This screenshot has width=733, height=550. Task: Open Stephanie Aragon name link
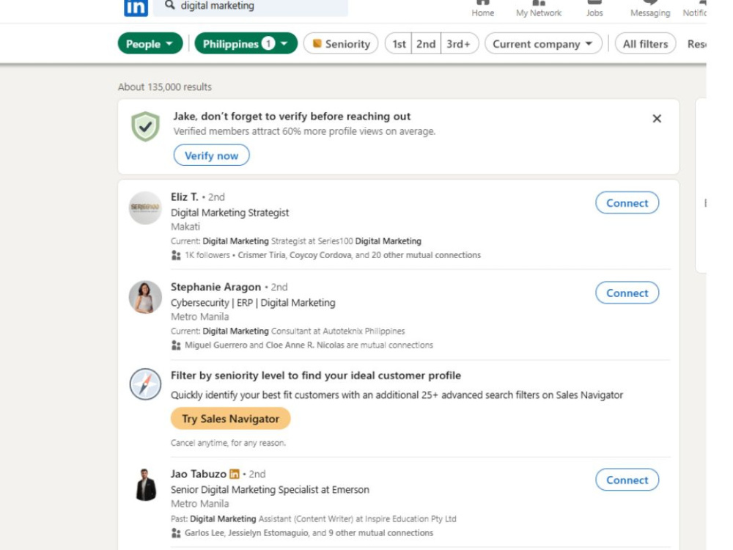[216, 287]
